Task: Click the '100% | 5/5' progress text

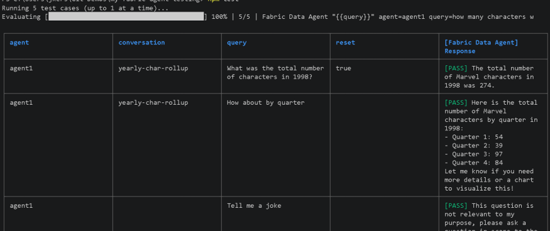Action: [231, 17]
